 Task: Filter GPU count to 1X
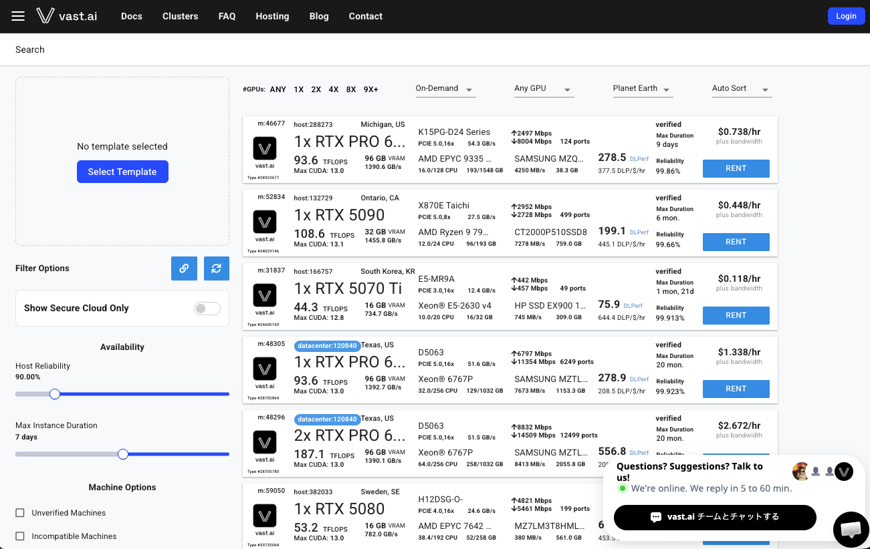point(298,89)
